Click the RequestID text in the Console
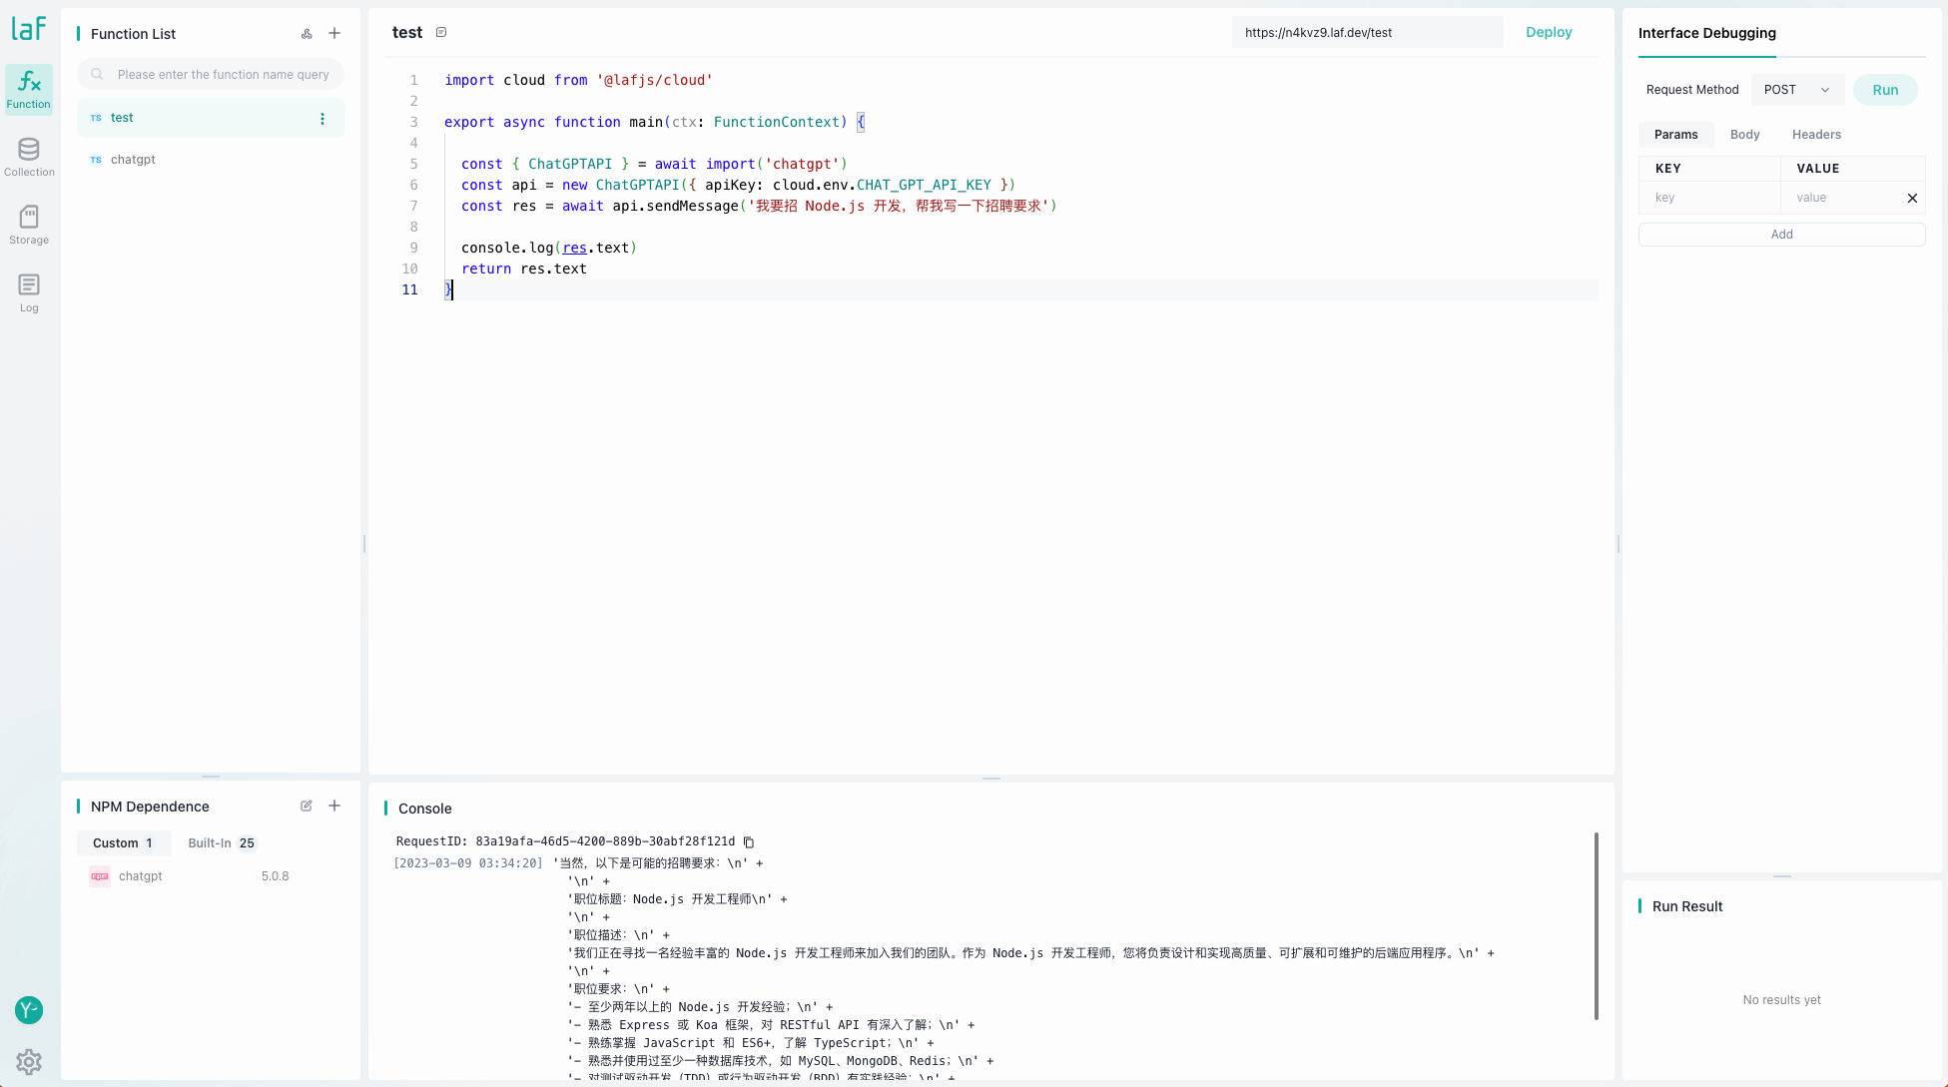Screen dimensions: 1948x1087 tap(565, 841)
